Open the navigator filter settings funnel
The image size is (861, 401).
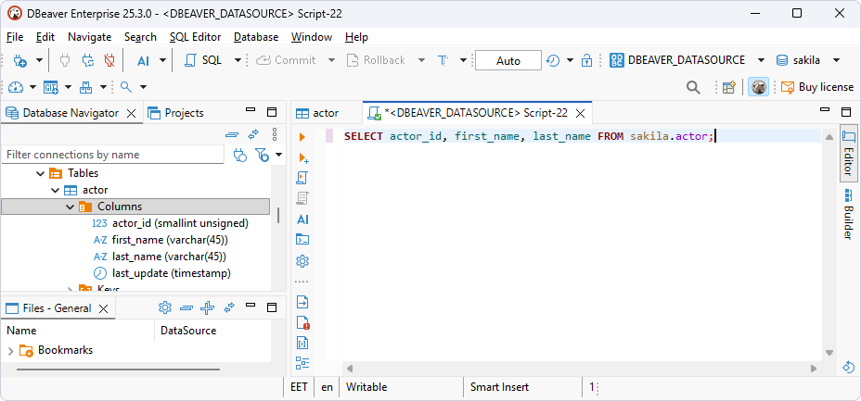pyautogui.click(x=263, y=155)
